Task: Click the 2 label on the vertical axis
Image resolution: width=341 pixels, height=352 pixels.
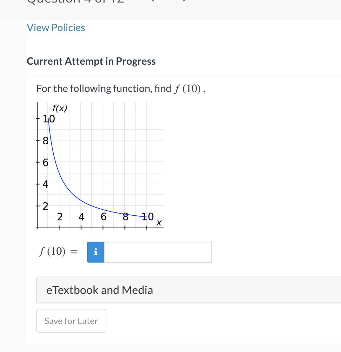Action: (x=45, y=206)
